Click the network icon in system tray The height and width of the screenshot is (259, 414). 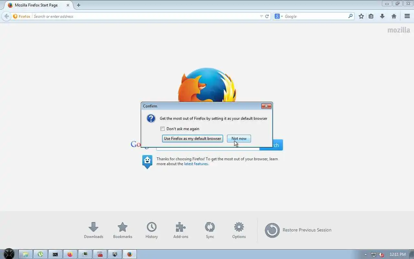click(374, 254)
